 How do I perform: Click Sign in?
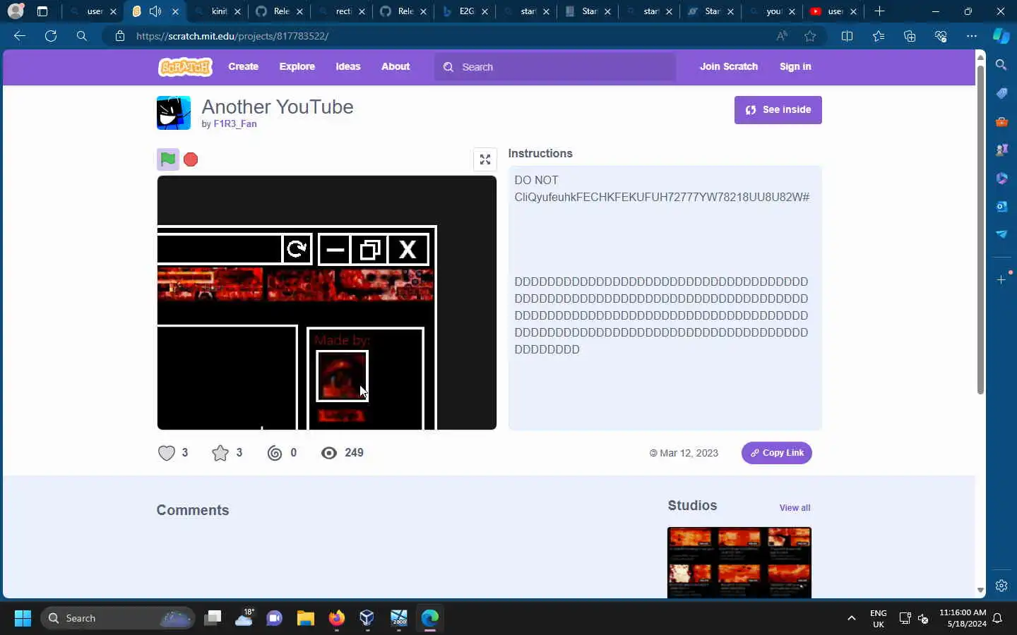pos(795,66)
